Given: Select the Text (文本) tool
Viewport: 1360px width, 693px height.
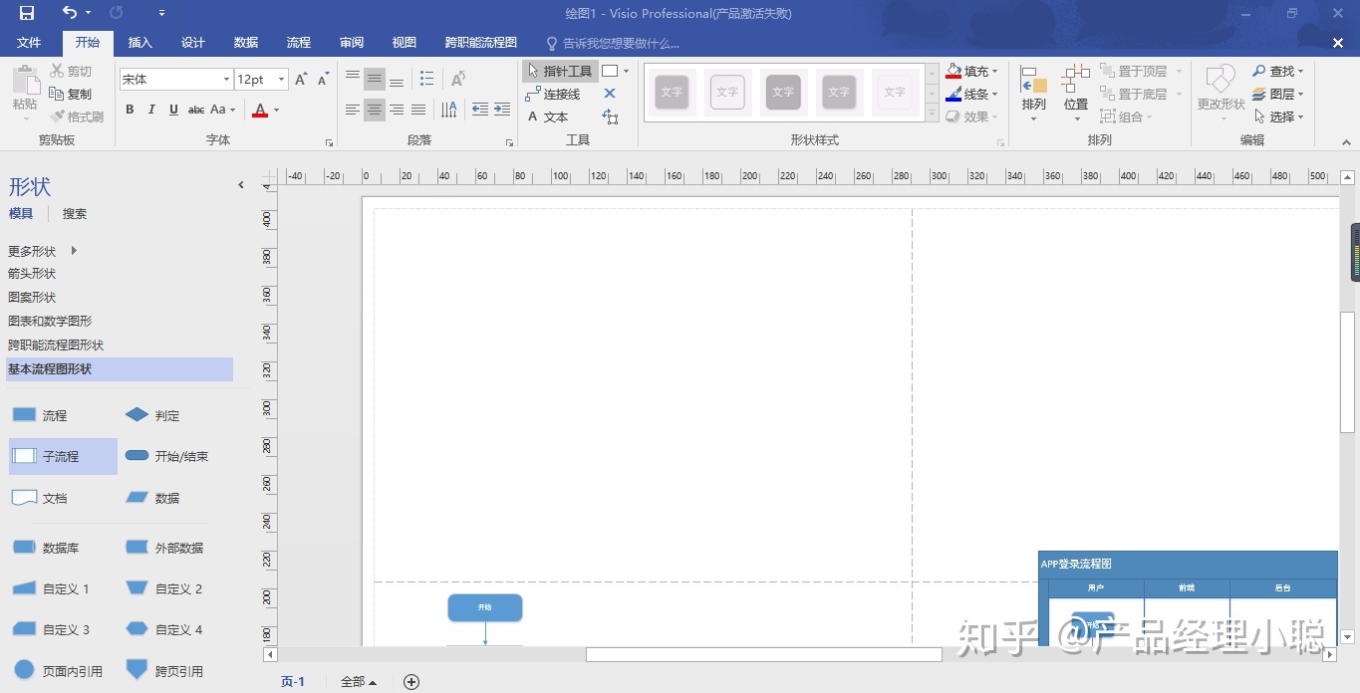Looking at the screenshot, I should coord(547,116).
